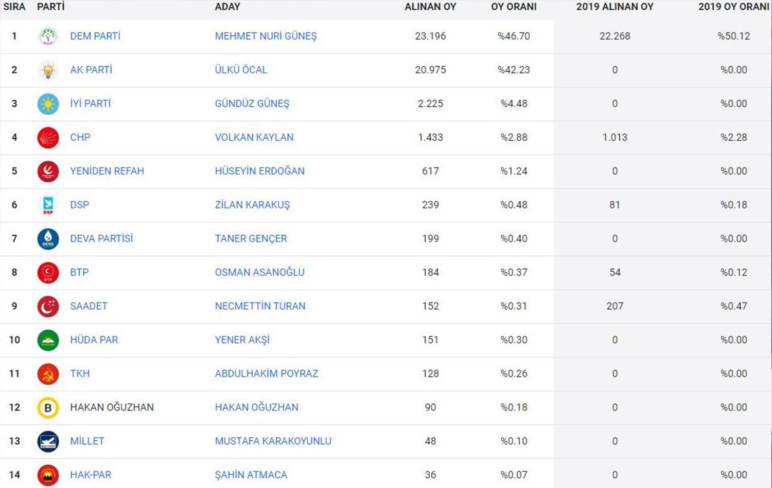Open the MİLLET party link
The image size is (772, 488).
point(87,441)
